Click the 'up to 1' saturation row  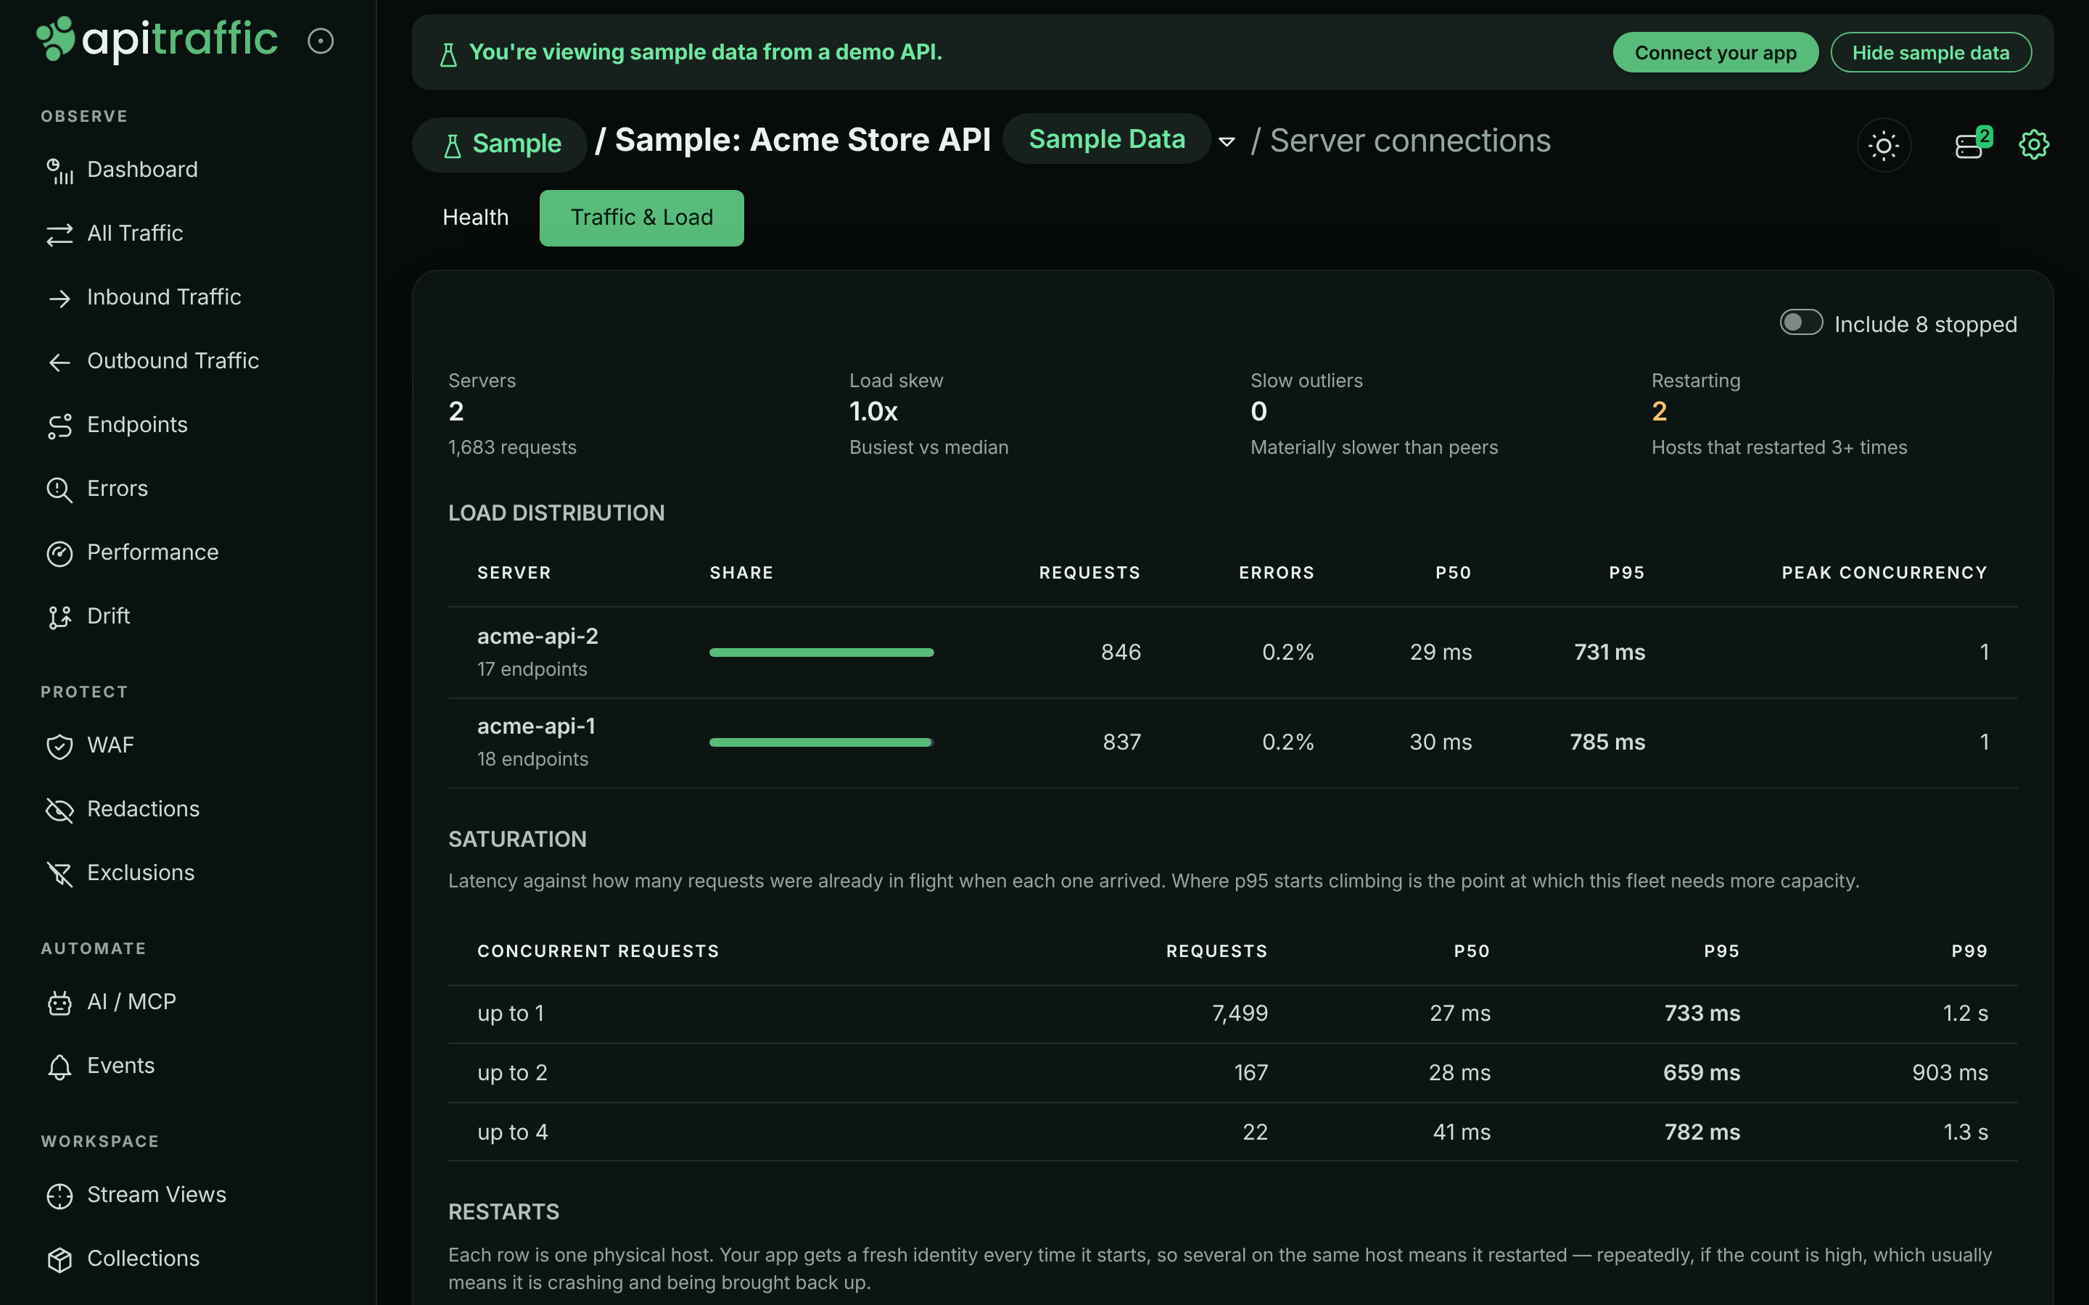(1232, 1014)
